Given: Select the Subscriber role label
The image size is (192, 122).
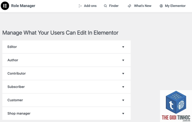Looking at the screenshot, I should pos(16,87).
